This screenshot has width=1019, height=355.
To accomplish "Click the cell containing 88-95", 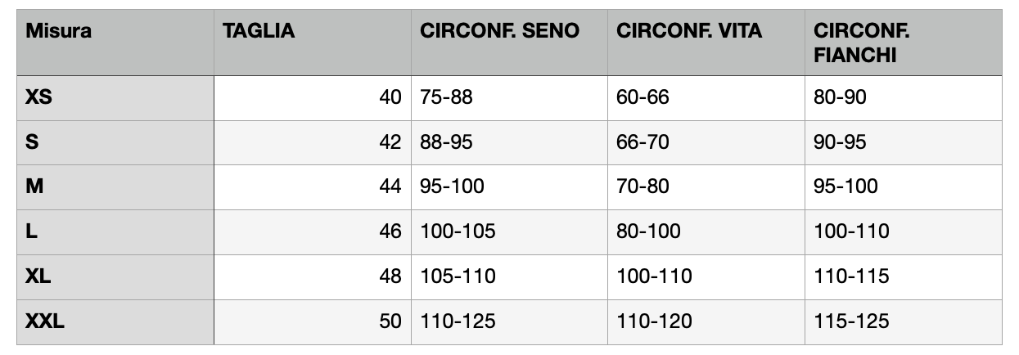I will click(x=509, y=142).
